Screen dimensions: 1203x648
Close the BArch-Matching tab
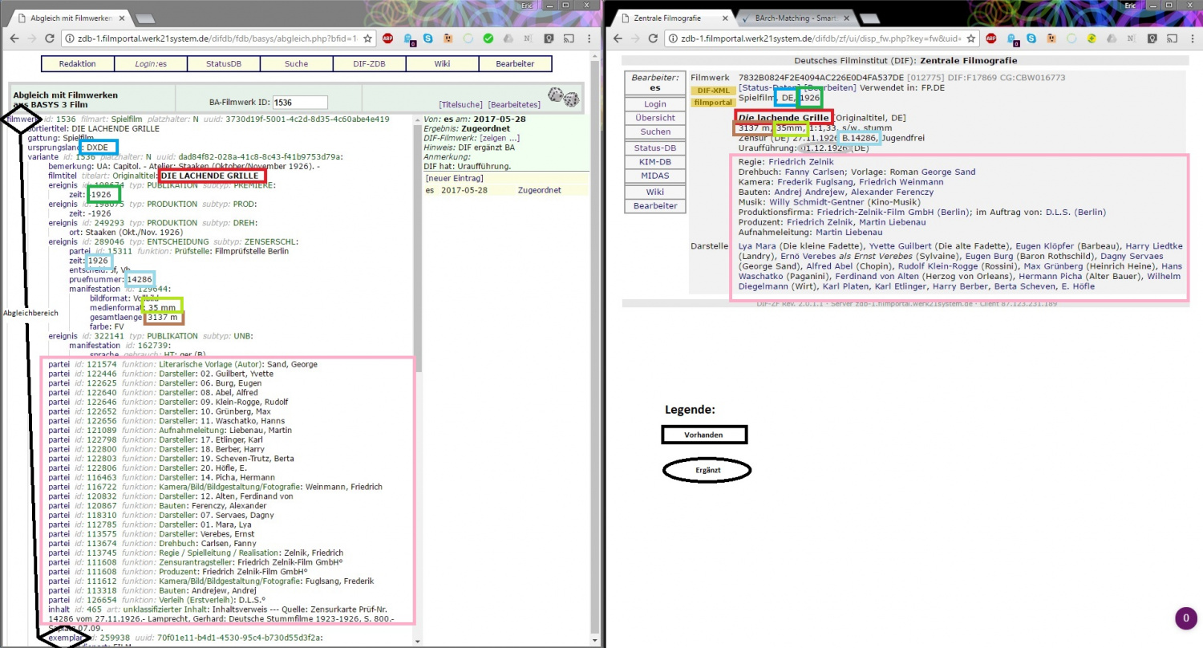[x=849, y=17]
